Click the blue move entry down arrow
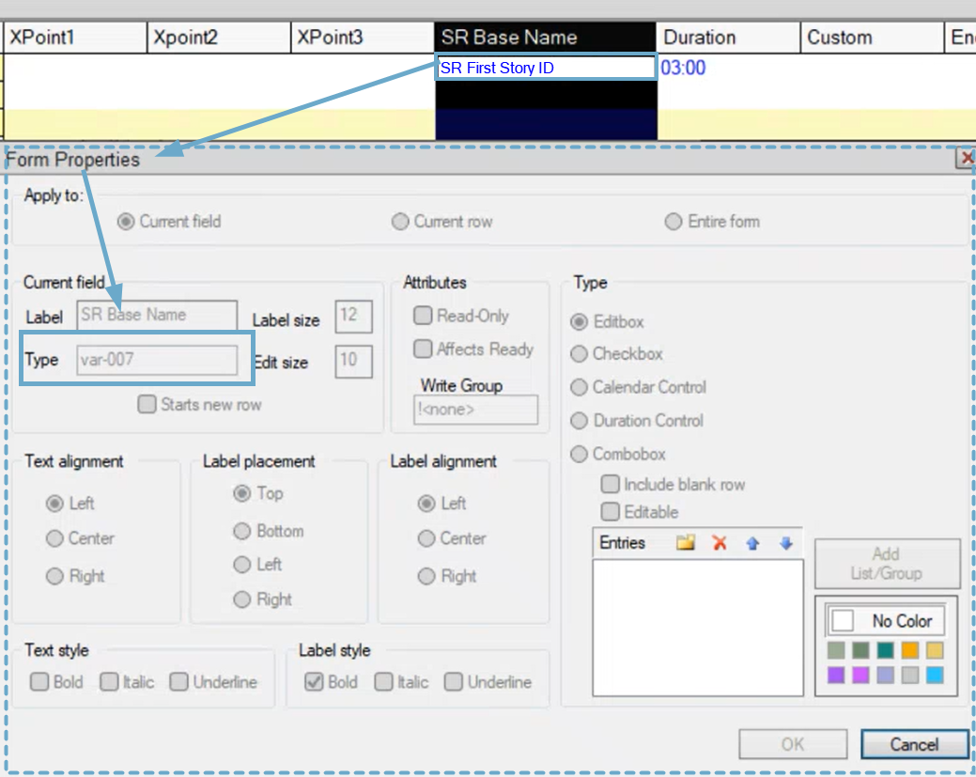The image size is (976, 777). (x=786, y=543)
